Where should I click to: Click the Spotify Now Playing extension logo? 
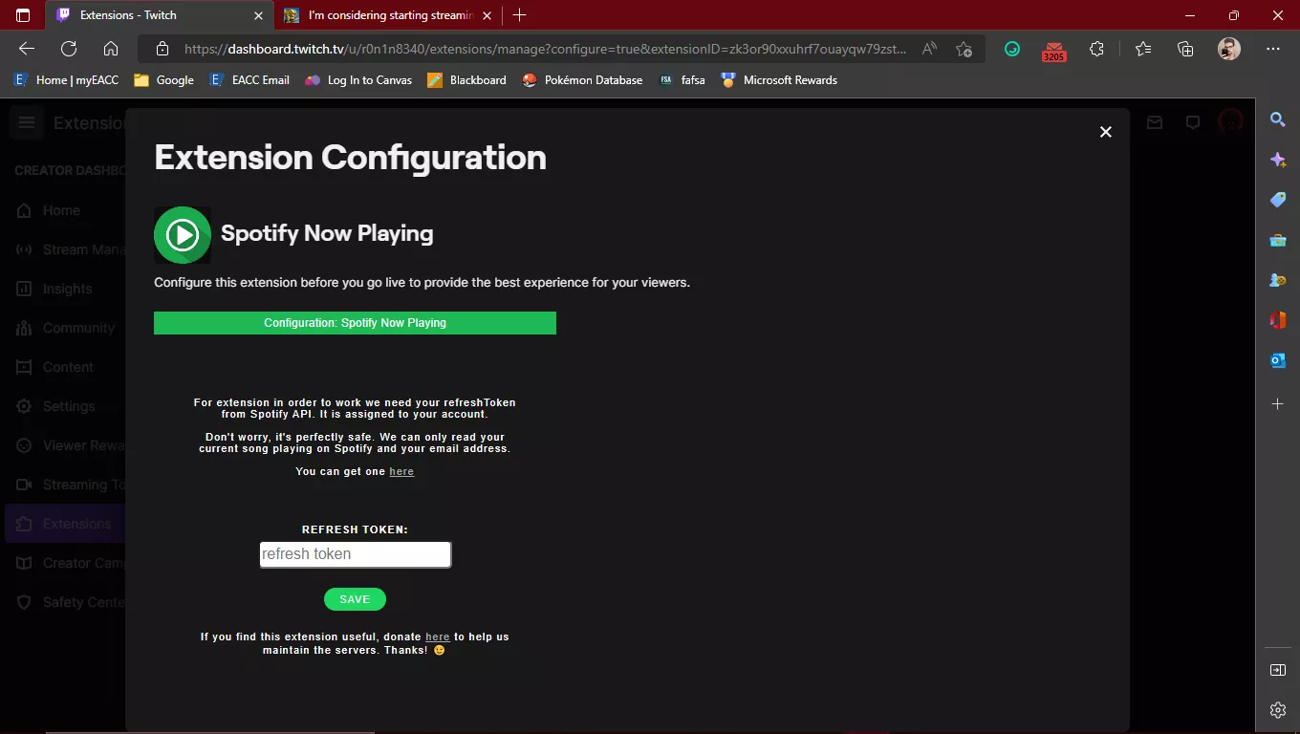point(183,234)
